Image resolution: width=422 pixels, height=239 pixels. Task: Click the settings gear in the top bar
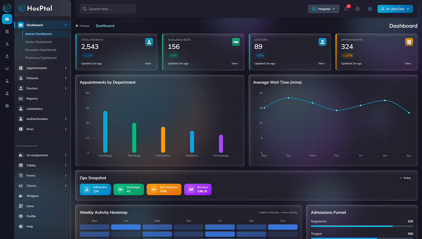point(357,8)
